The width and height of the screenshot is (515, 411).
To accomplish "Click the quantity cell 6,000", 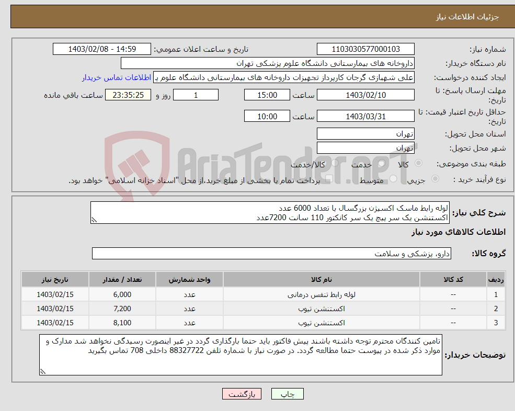I will tap(122, 295).
